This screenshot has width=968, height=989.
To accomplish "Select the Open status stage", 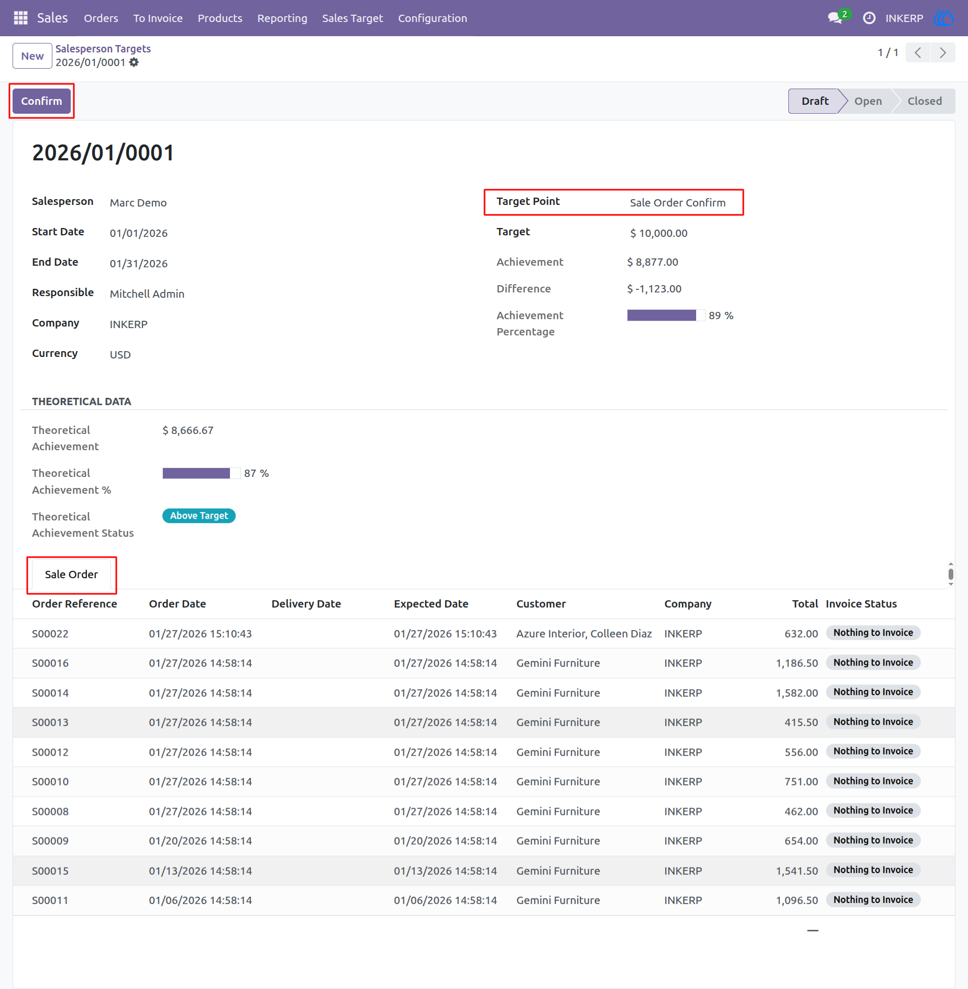I will (868, 101).
